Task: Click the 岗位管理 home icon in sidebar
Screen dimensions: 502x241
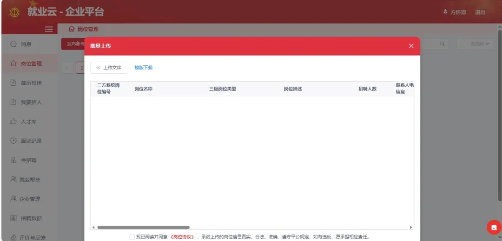Action: (x=13, y=63)
